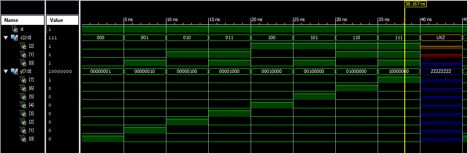
Task: Click the 20 ns ruler label
Action: [x=257, y=19]
